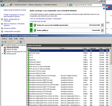Click icon of Assistência Remota (DCOM-In) rule
Viewport: 112px width, 106px height.
pos(28,78)
